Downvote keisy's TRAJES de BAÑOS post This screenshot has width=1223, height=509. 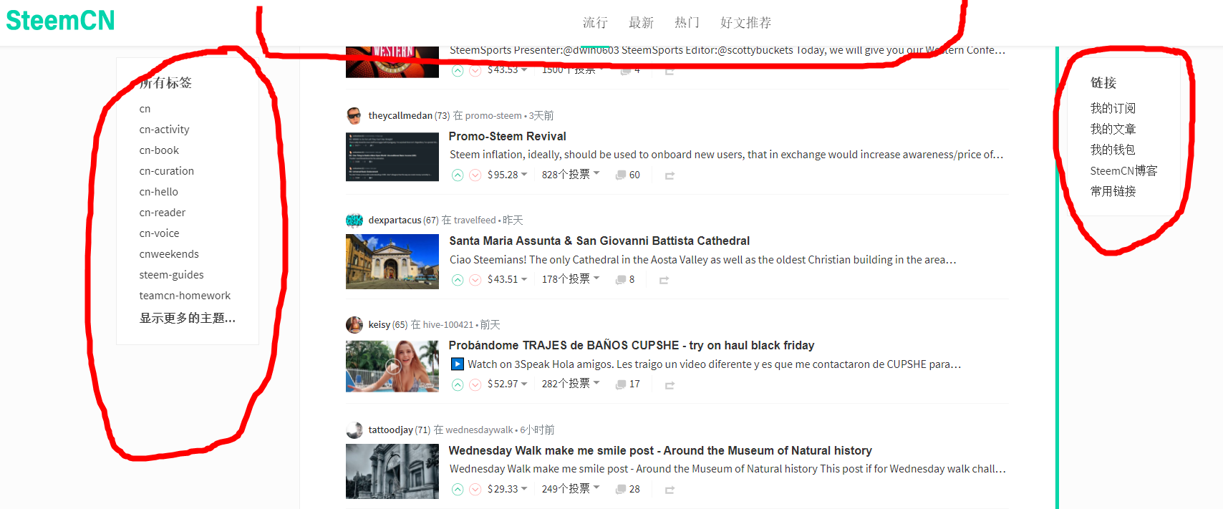(475, 384)
